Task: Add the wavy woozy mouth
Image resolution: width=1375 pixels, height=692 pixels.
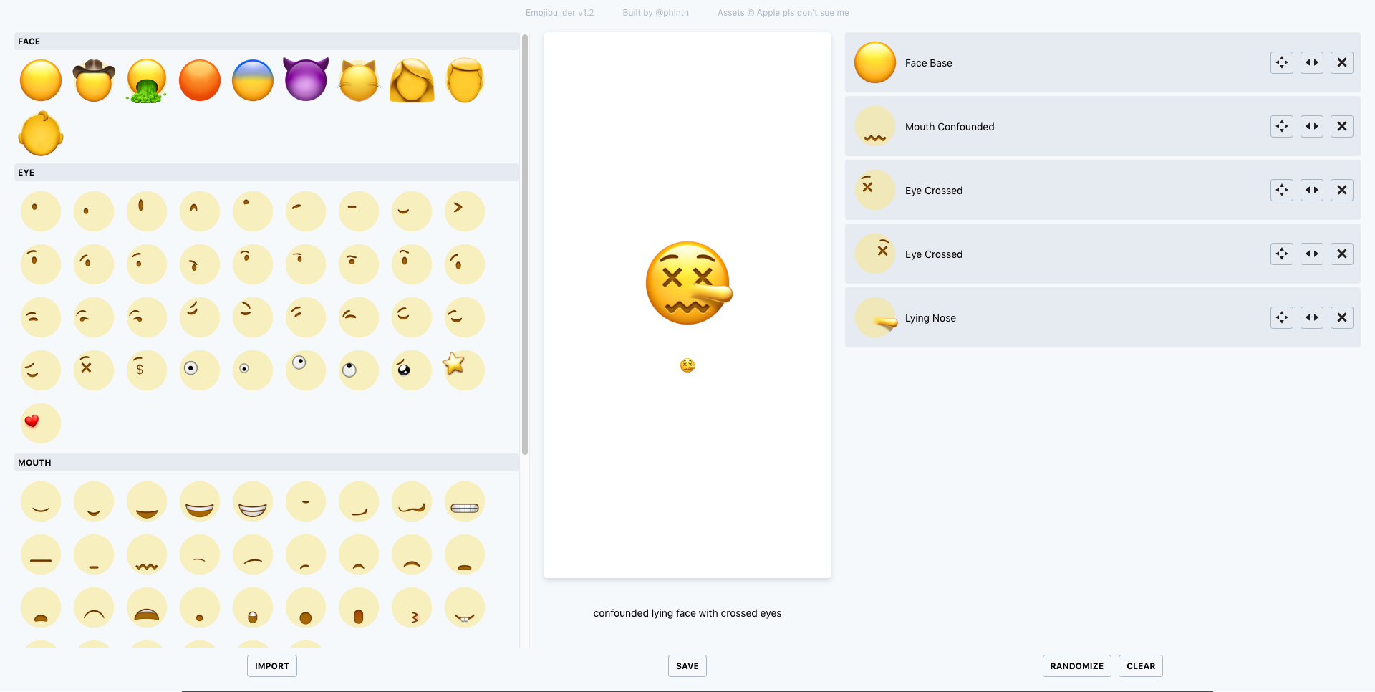Action: click(x=412, y=501)
